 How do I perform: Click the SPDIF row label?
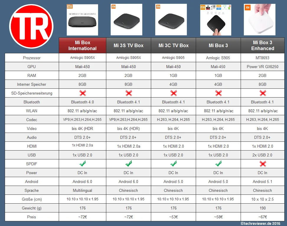point(32,164)
